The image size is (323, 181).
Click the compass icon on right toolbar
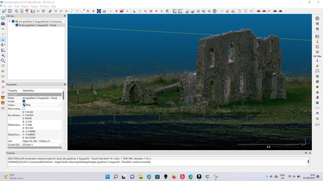[317, 47]
